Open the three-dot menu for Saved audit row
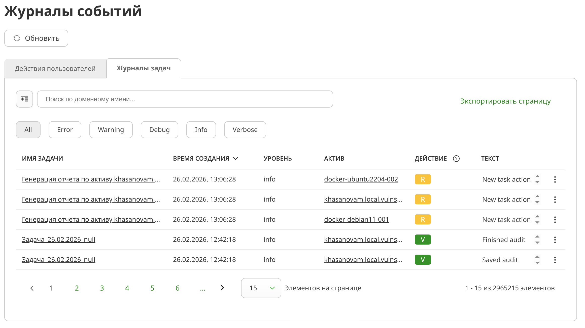 click(555, 260)
